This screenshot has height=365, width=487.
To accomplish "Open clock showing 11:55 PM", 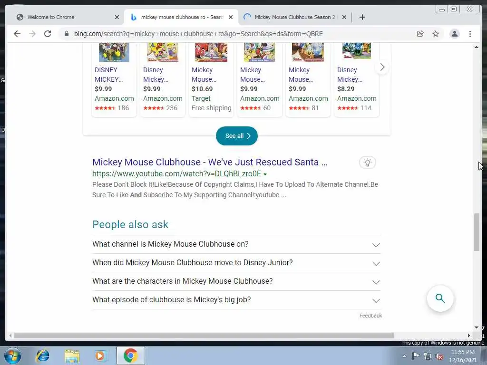I will pyautogui.click(x=463, y=356).
